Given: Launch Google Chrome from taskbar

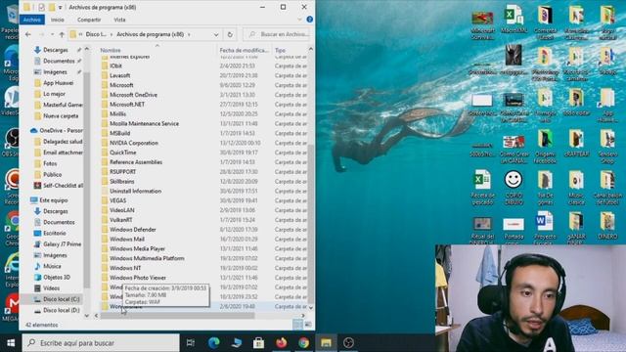Looking at the screenshot, I should pyautogui.click(x=303, y=343).
